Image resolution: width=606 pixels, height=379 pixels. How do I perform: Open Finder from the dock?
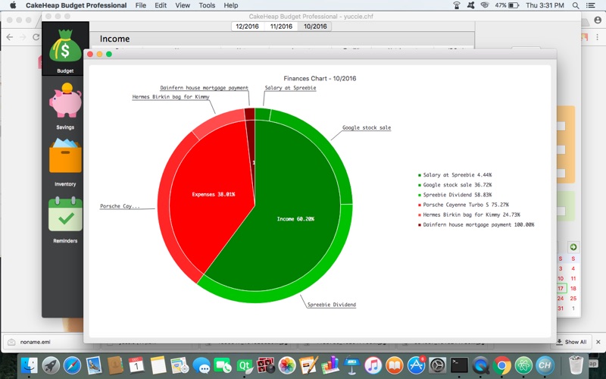click(x=29, y=365)
